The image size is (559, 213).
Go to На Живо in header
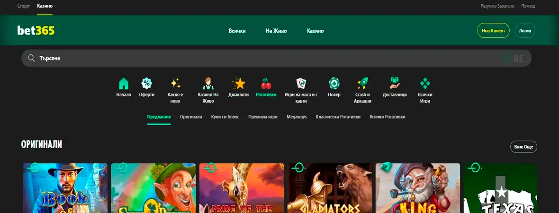[x=276, y=31]
